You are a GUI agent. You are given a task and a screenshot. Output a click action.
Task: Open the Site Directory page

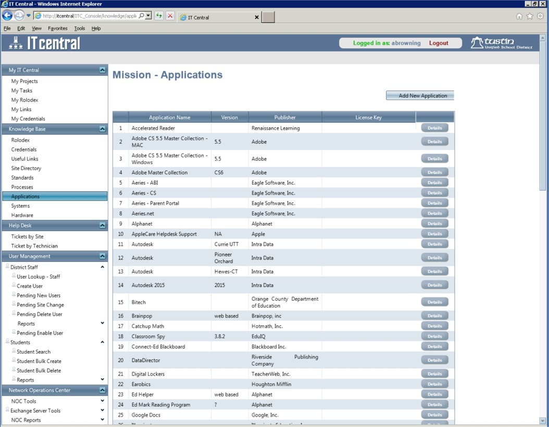26,168
